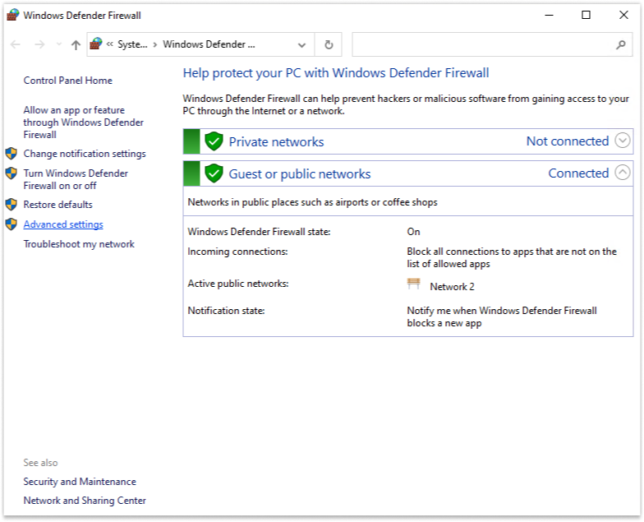This screenshot has width=644, height=522.
Task: Open Security and Maintenance
Action: pos(80,482)
